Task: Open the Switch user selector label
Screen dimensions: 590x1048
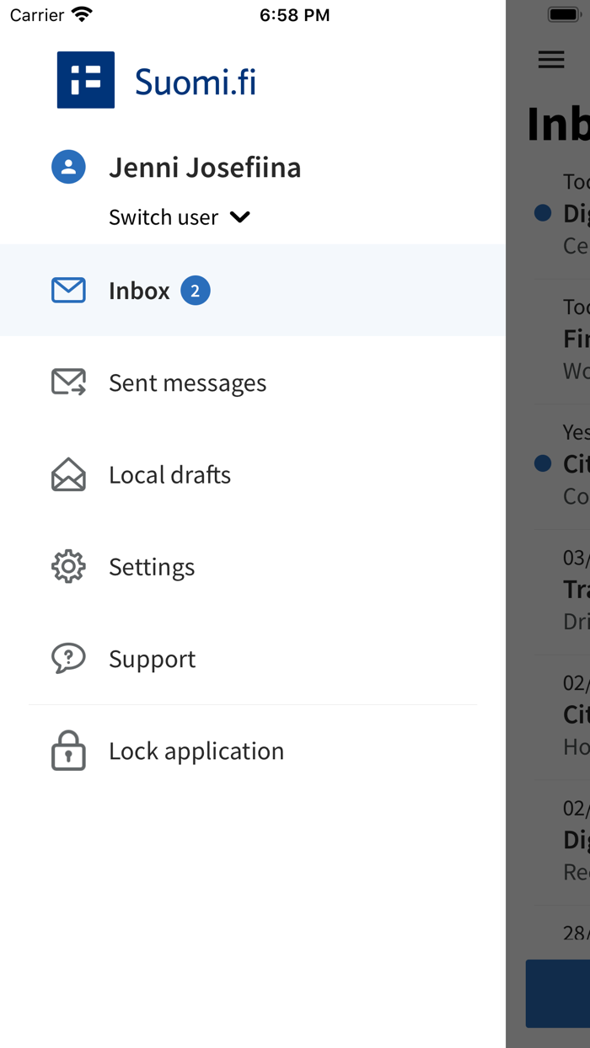Action: point(164,217)
